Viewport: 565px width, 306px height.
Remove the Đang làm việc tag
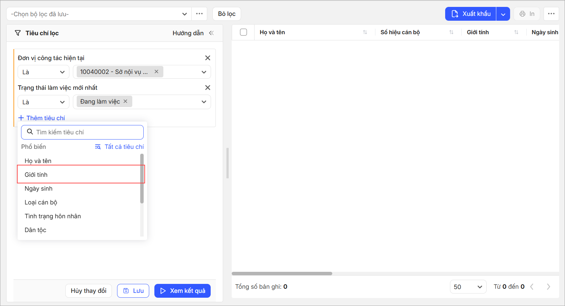[125, 101]
